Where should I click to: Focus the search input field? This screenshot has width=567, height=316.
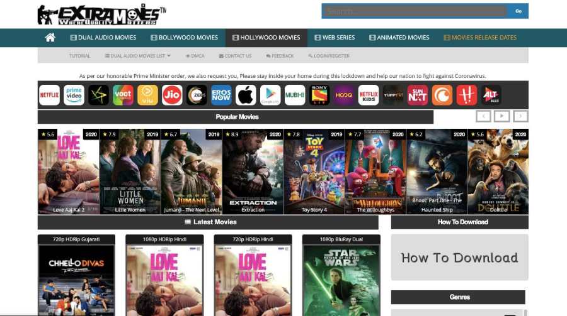tap(415, 11)
